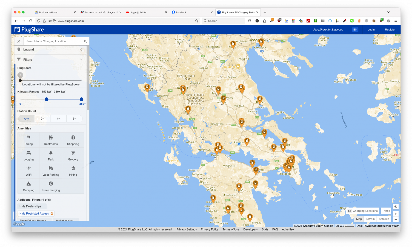Screen dimensions: 412x247
Task: Reload the current page
Action: (31, 21)
